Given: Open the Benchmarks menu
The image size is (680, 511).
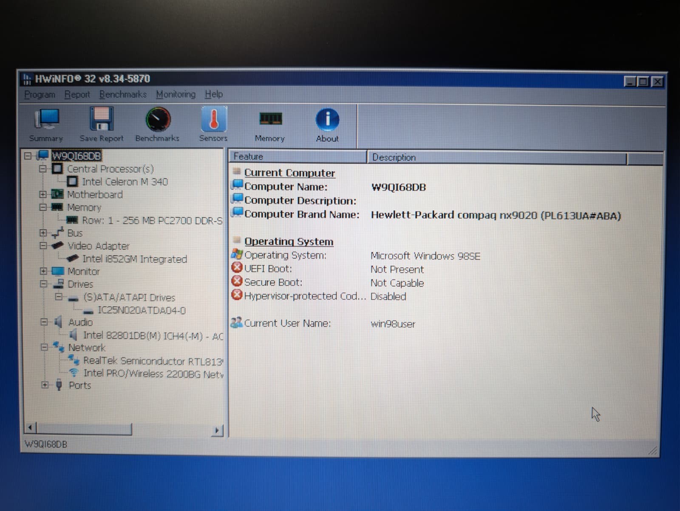Looking at the screenshot, I should click(123, 94).
